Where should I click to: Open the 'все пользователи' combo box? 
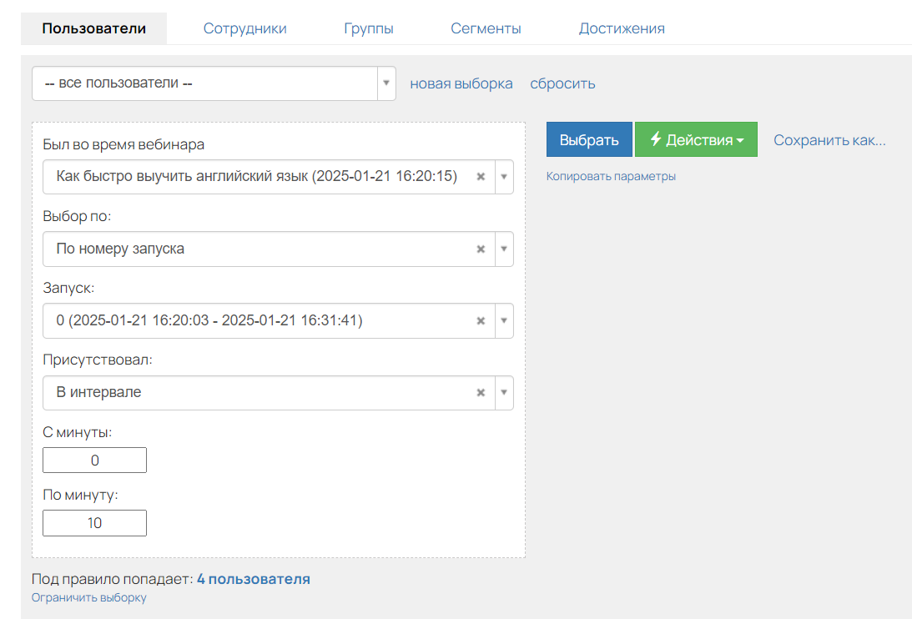[x=214, y=83]
